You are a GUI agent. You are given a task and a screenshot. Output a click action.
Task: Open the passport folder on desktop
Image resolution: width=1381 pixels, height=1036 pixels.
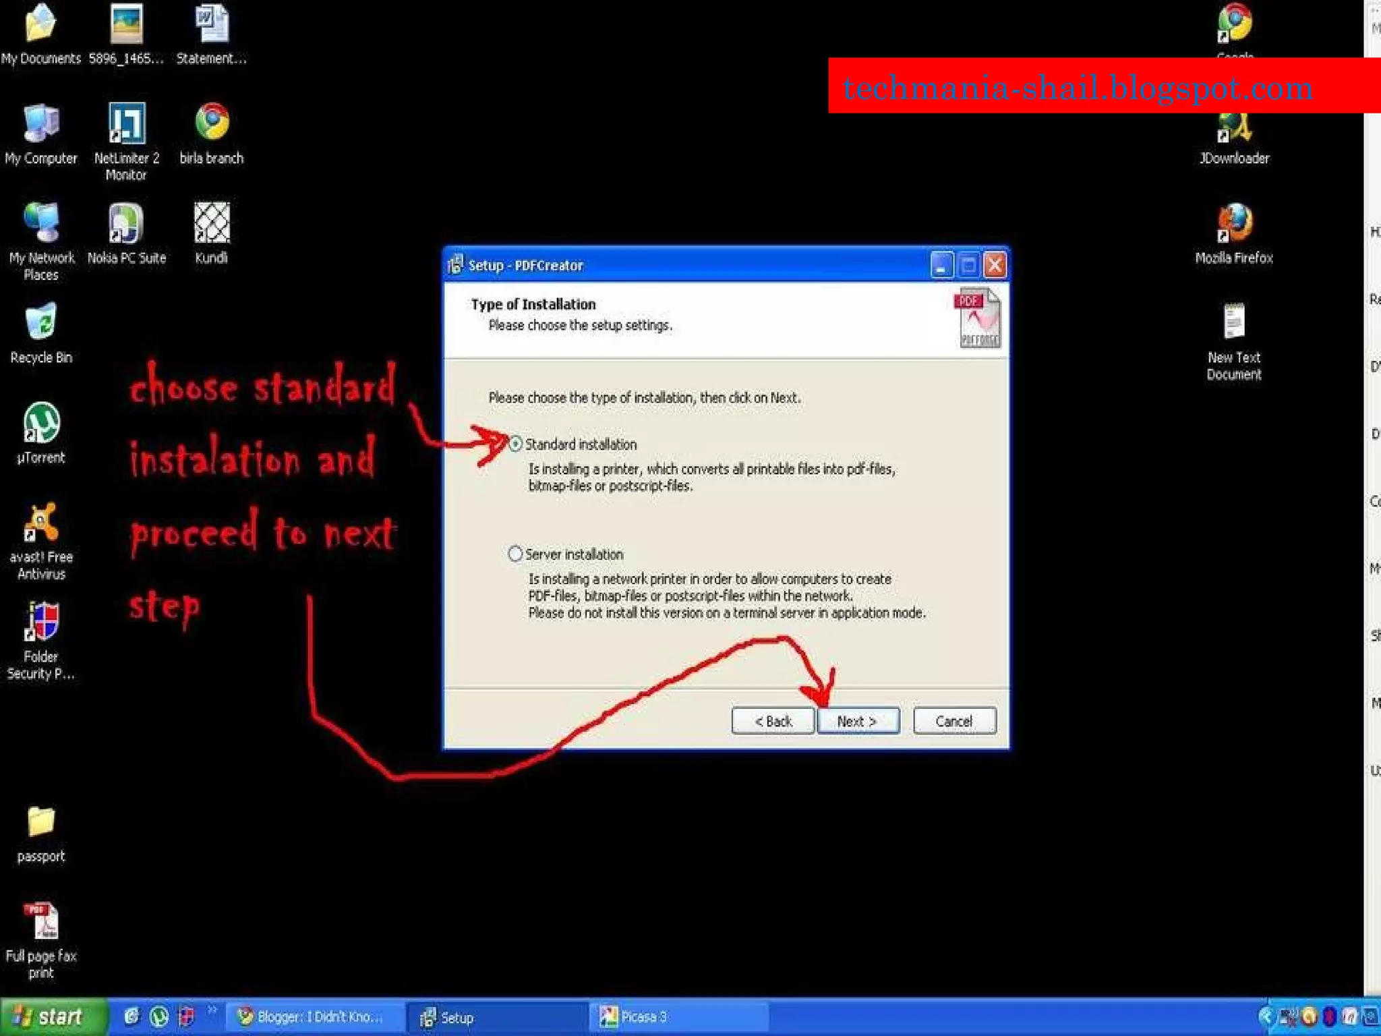41,823
